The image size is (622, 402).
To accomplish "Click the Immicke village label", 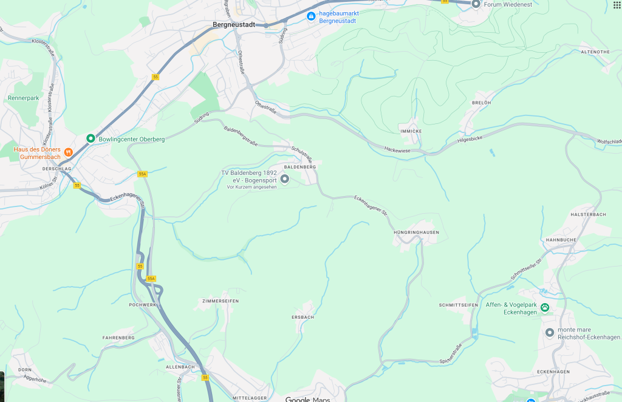I will pos(411,131).
